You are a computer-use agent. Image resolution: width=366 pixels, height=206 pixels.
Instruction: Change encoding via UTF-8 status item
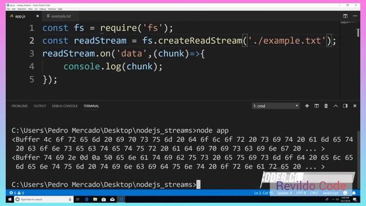(301, 193)
